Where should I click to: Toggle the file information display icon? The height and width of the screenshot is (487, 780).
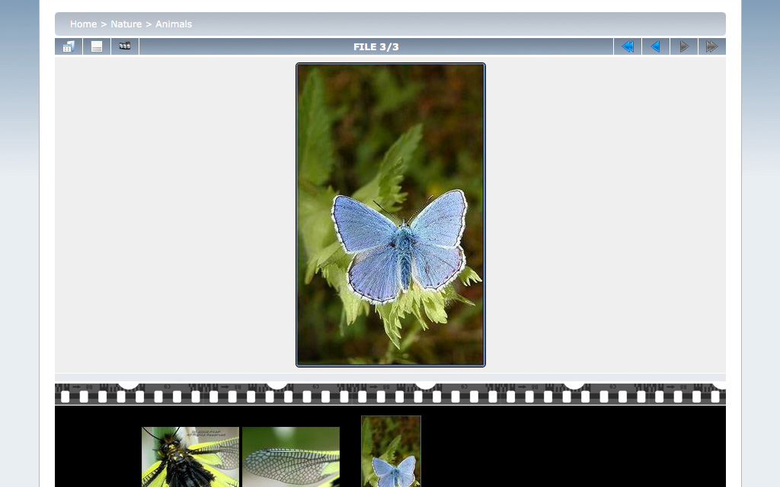coord(97,46)
